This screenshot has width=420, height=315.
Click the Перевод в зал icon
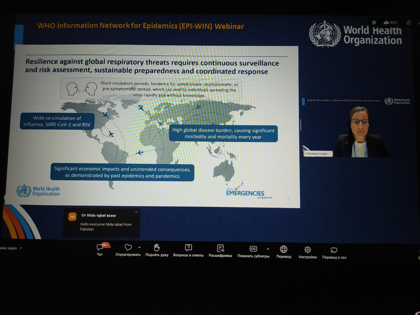click(x=334, y=250)
